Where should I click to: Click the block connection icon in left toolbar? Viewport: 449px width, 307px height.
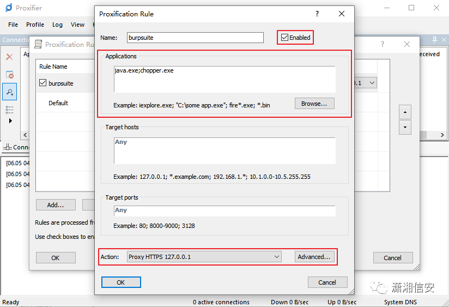point(10,75)
